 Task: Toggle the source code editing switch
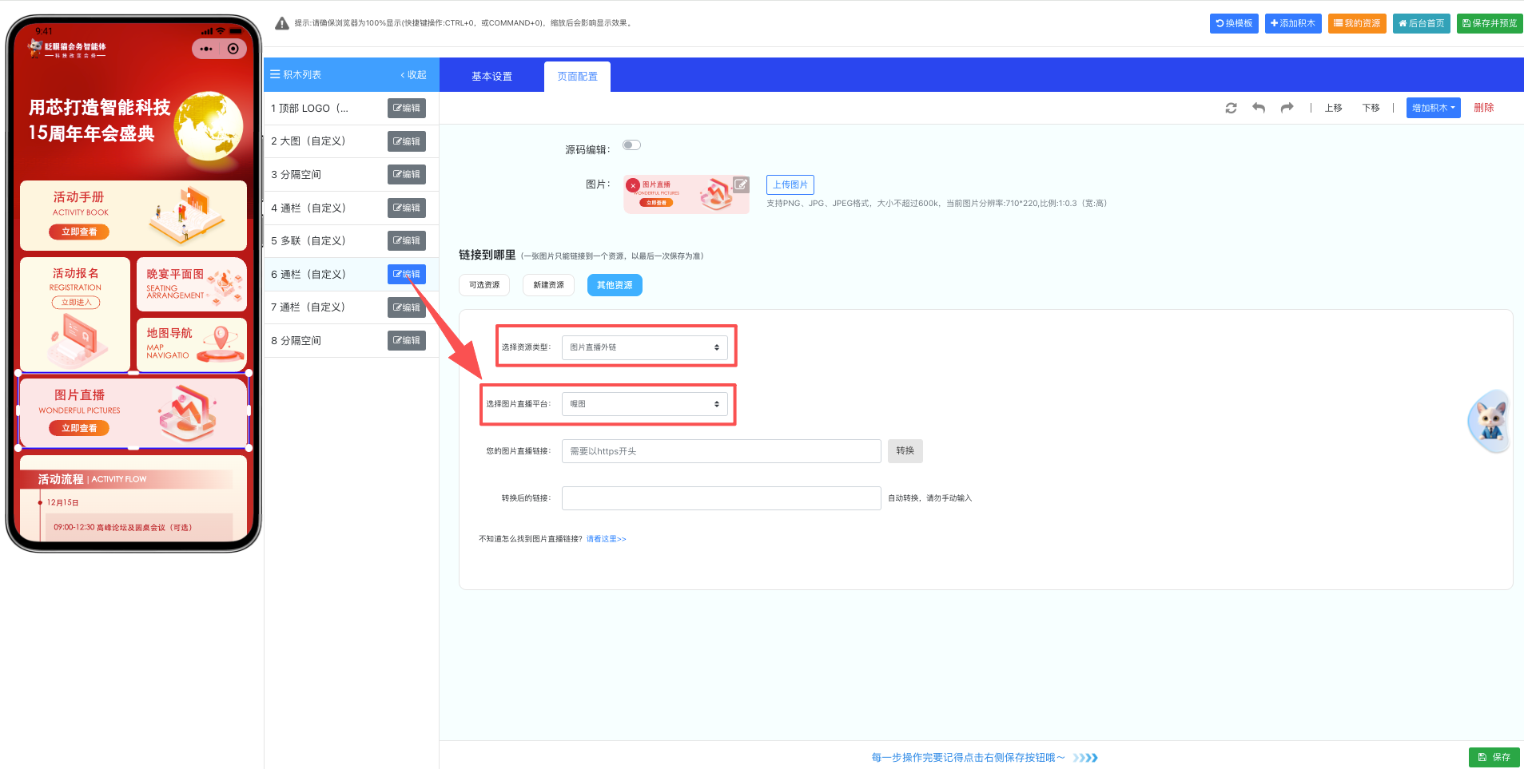(631, 145)
